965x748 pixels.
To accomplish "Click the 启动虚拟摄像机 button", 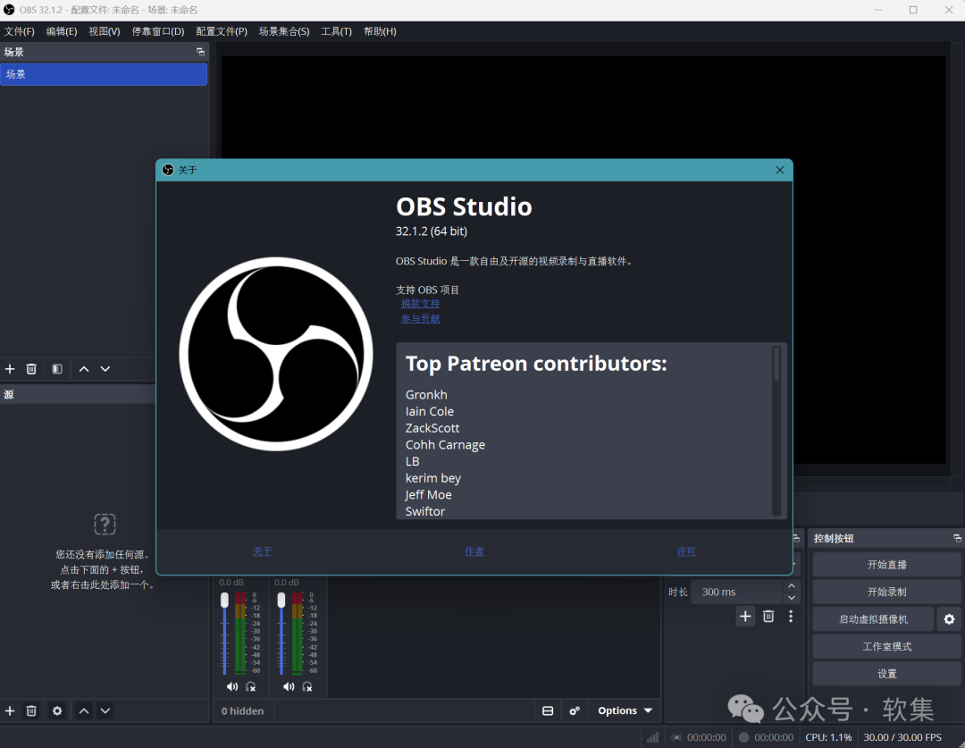I will [873, 619].
